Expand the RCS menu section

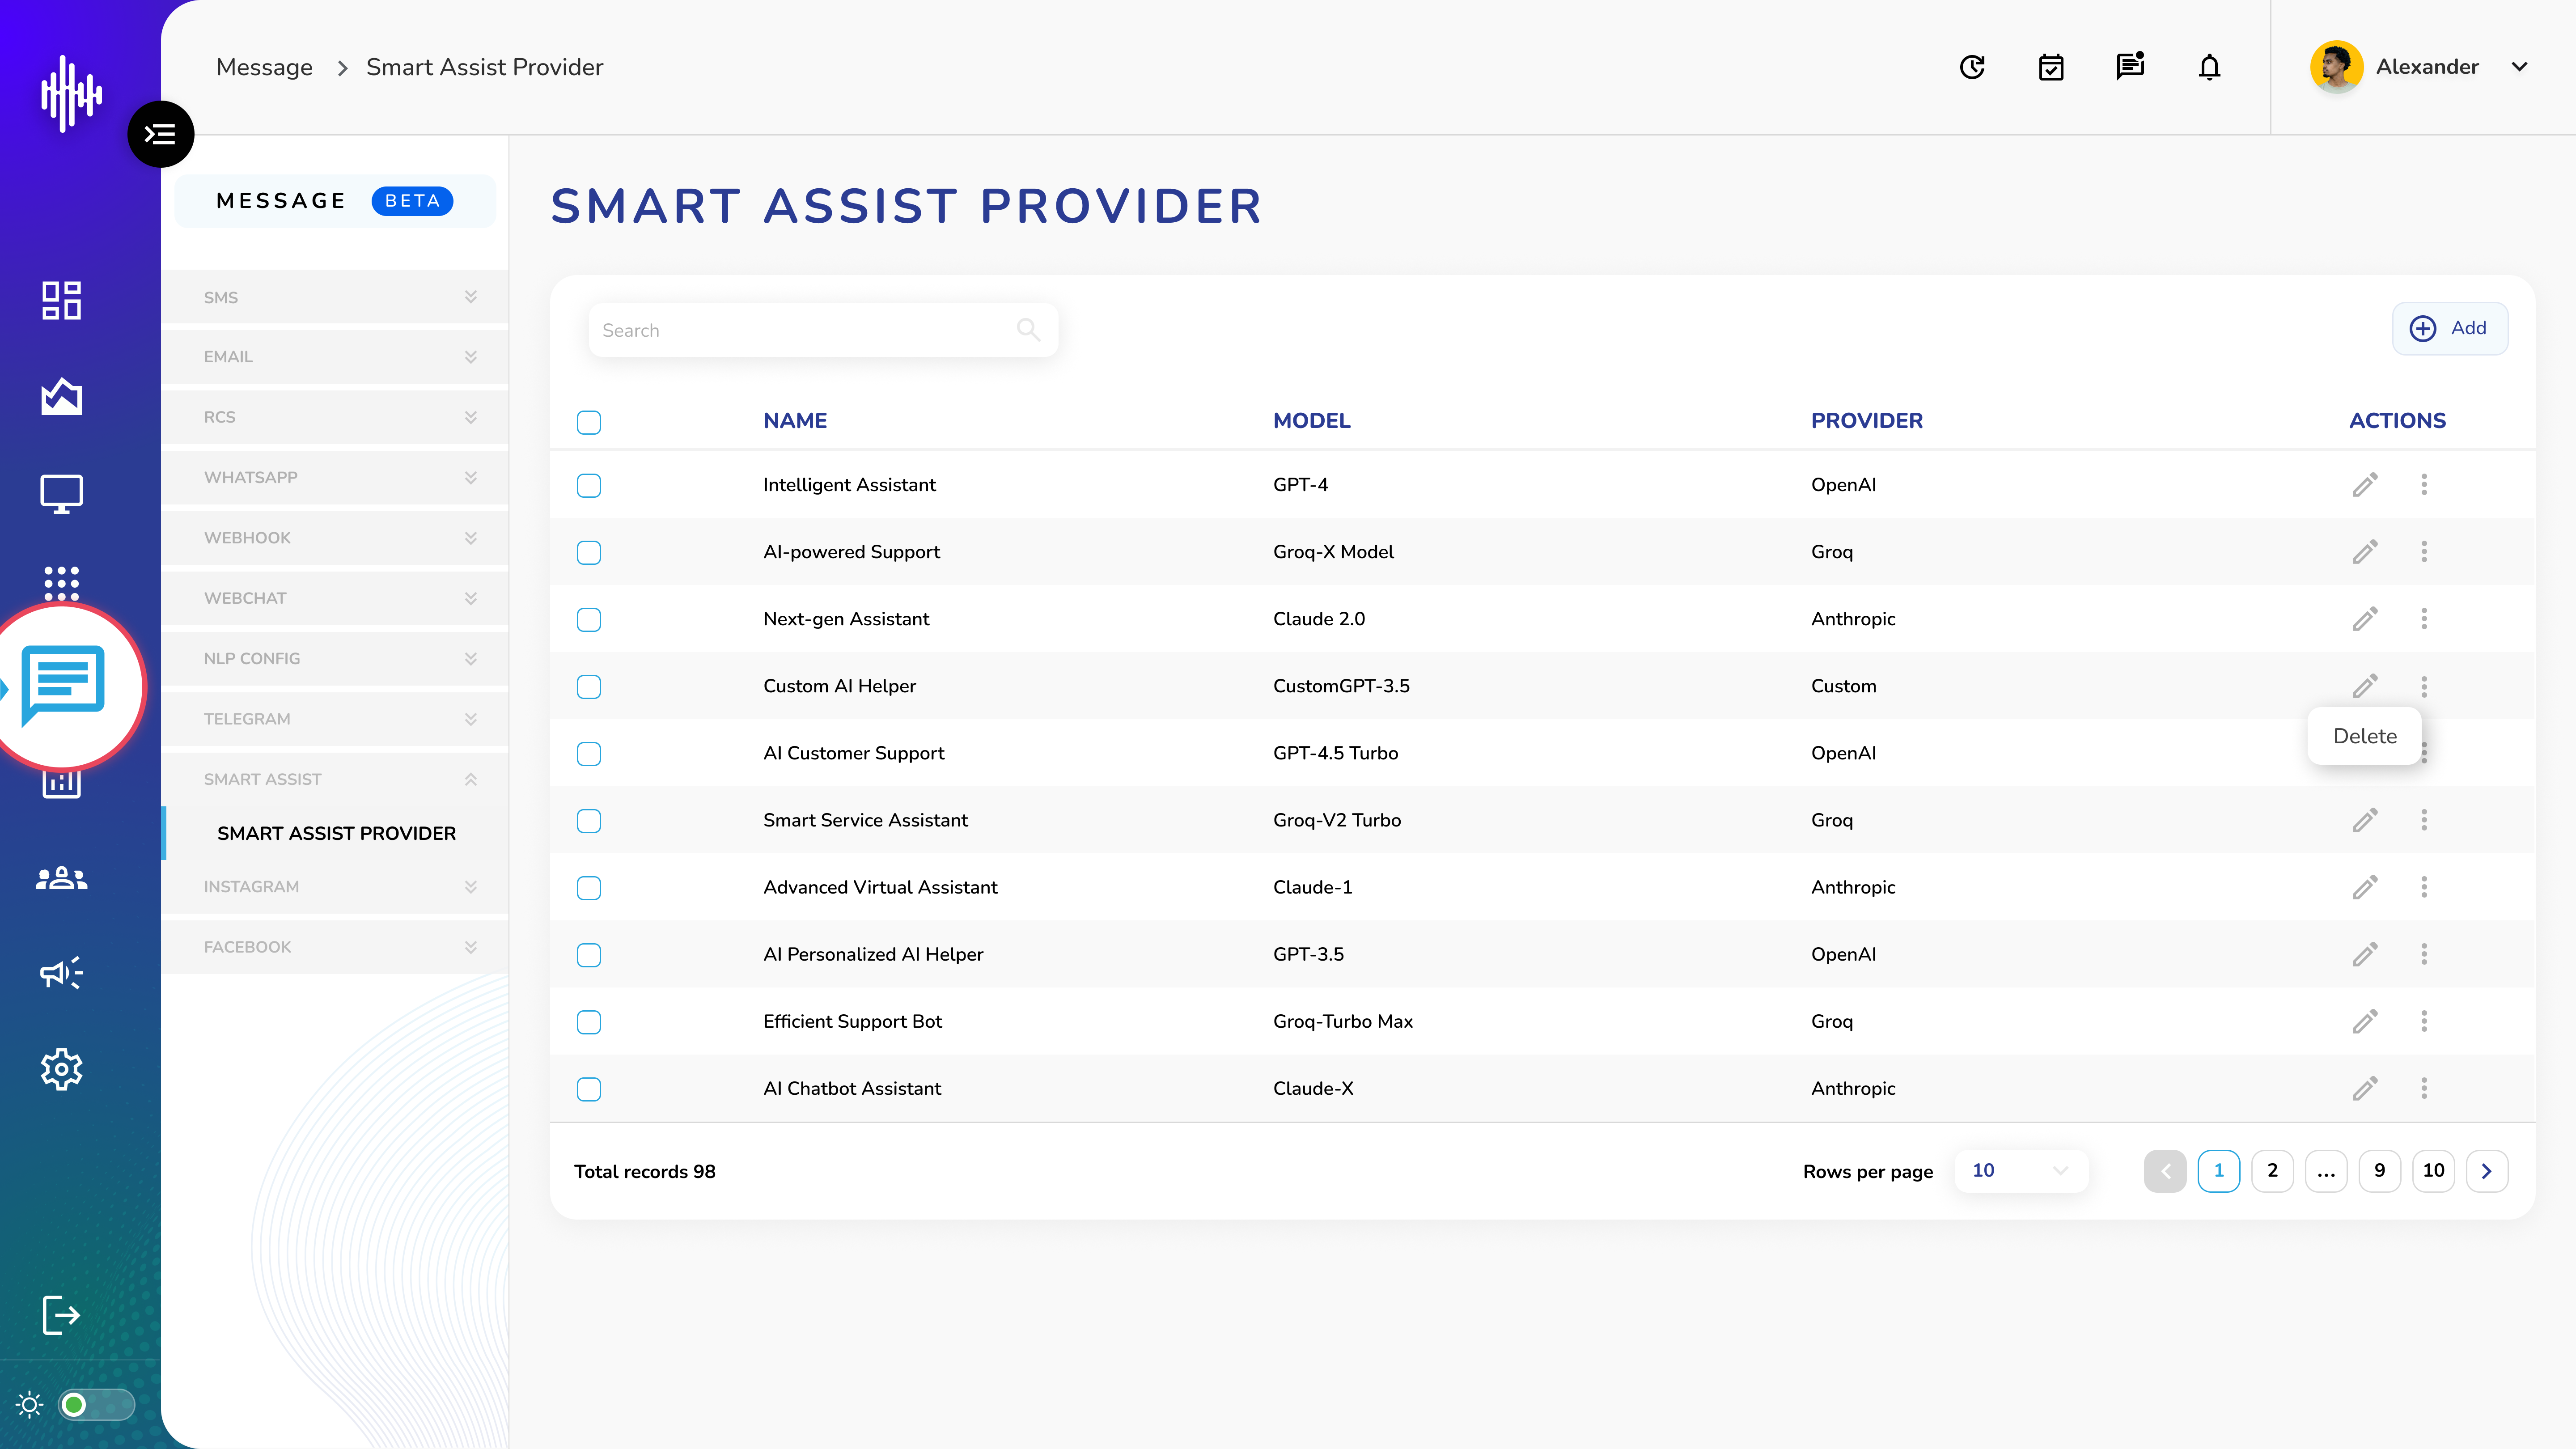(x=335, y=417)
